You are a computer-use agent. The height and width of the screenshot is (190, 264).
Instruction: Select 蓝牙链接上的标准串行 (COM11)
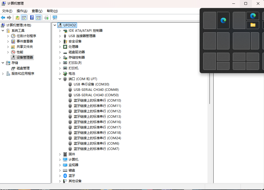coord(97,106)
